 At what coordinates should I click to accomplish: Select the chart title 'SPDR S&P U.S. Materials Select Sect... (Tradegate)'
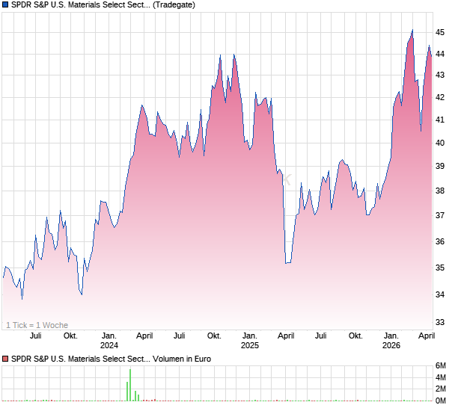click(103, 4)
